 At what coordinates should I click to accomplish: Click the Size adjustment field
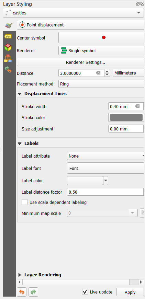(x=126, y=129)
